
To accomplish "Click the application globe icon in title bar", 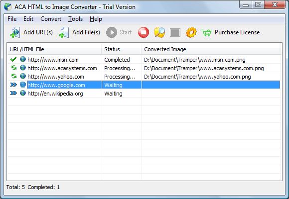I will 8,7.
